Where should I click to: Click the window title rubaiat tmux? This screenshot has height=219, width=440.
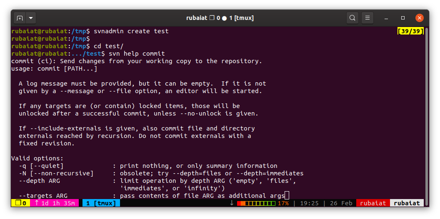click(x=220, y=18)
